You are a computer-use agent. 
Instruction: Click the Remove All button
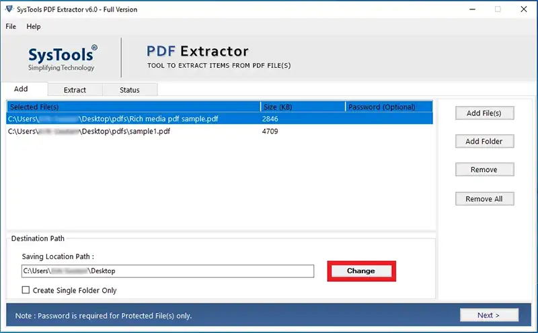click(484, 199)
